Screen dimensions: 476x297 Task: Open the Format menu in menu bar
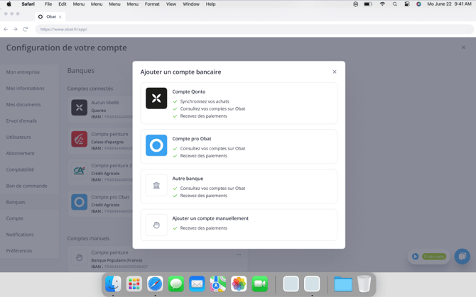click(152, 4)
